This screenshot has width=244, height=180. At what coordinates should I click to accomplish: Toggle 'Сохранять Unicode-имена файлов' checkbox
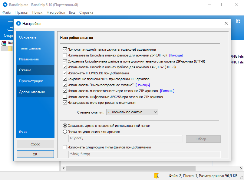click(65, 61)
